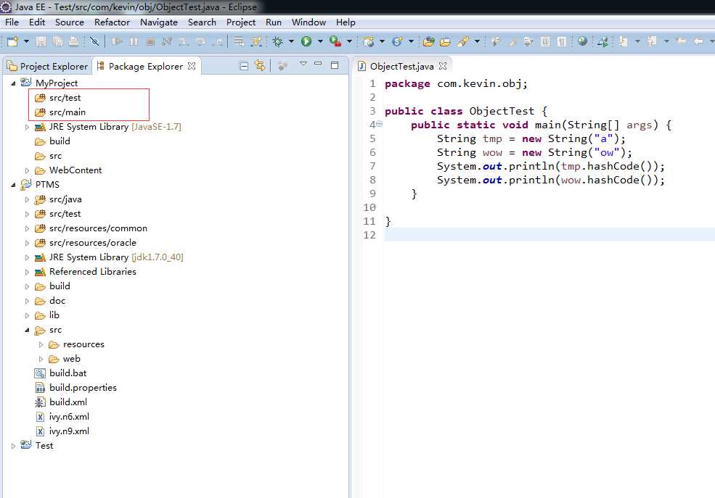Click the green Run icon
The width and height of the screenshot is (715, 498).
[x=306, y=42]
